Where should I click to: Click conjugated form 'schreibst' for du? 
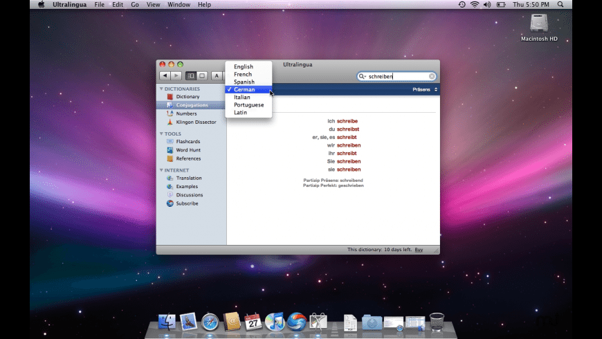[348, 129]
